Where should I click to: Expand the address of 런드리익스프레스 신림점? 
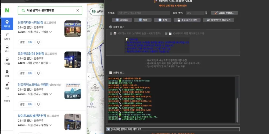coord(51,94)
